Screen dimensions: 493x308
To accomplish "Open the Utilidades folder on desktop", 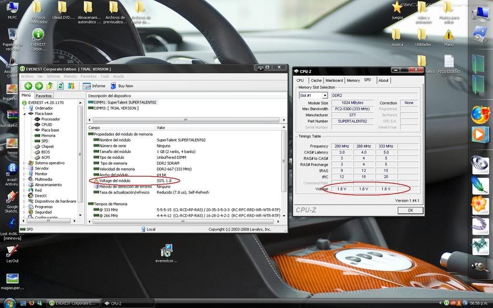I will [x=423, y=38].
